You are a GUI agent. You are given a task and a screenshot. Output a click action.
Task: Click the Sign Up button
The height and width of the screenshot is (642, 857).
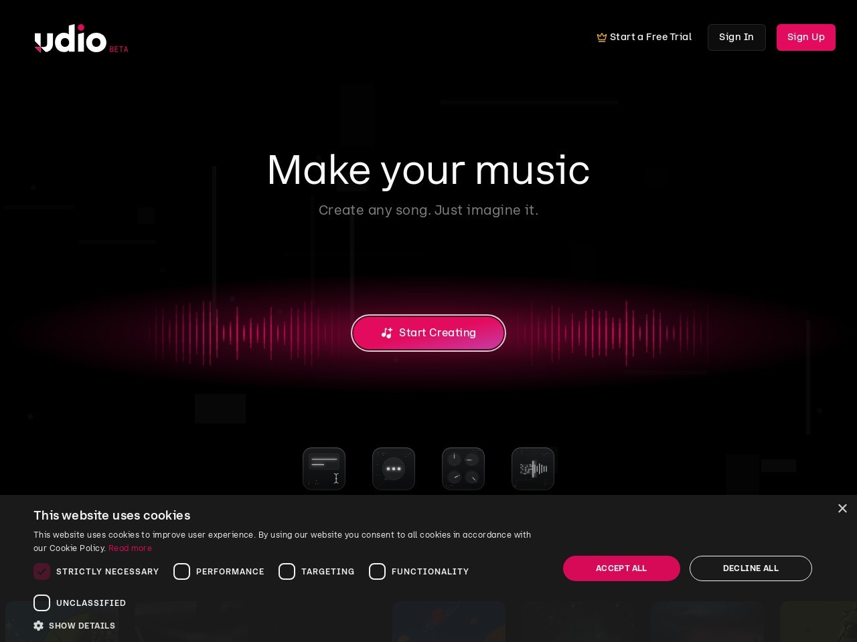coord(806,37)
